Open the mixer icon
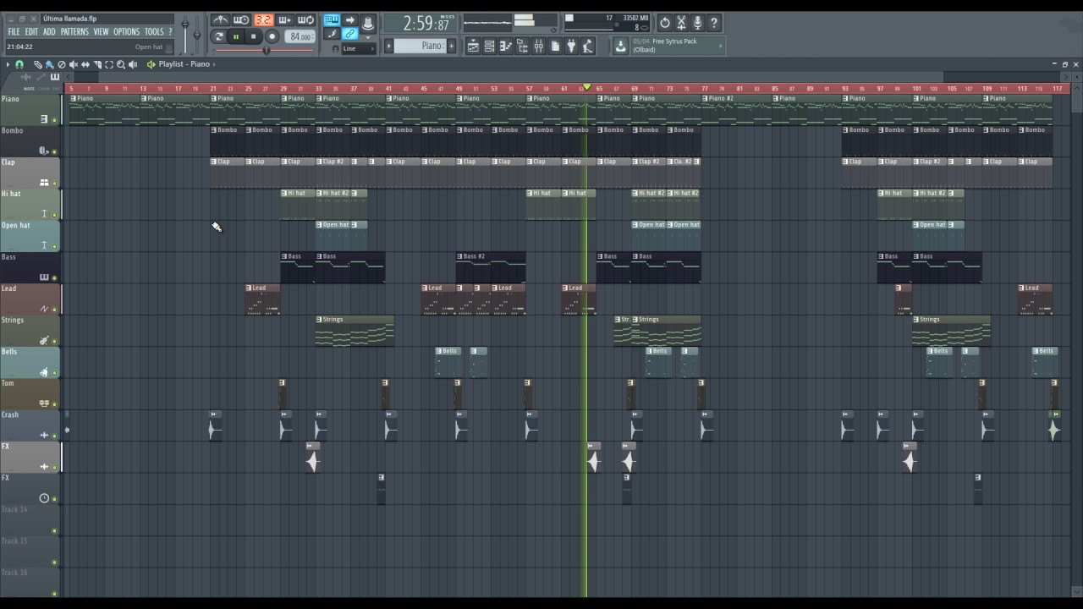This screenshot has height=609, width=1083. point(538,47)
